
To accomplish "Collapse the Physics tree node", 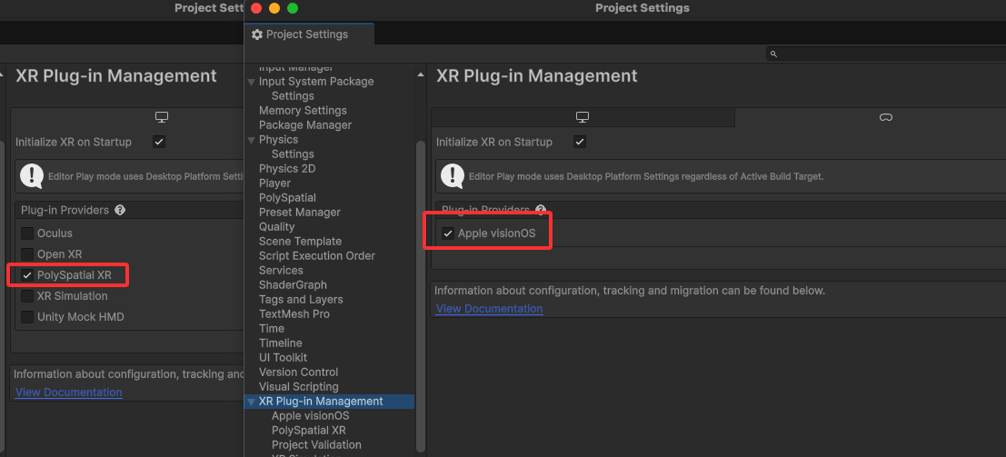I will click(252, 140).
